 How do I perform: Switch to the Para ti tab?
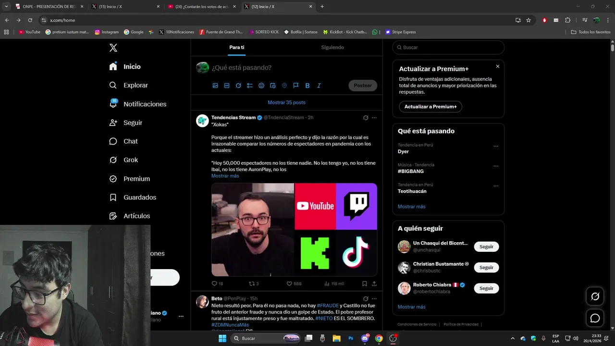[x=236, y=48]
